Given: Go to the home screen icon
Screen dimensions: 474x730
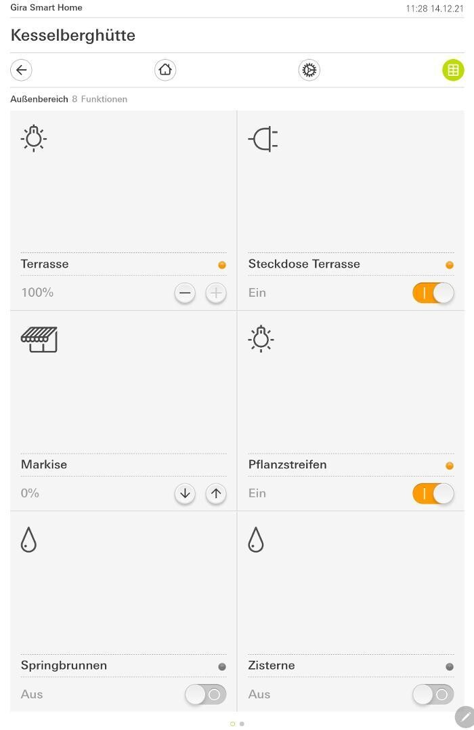Looking at the screenshot, I should [165, 70].
